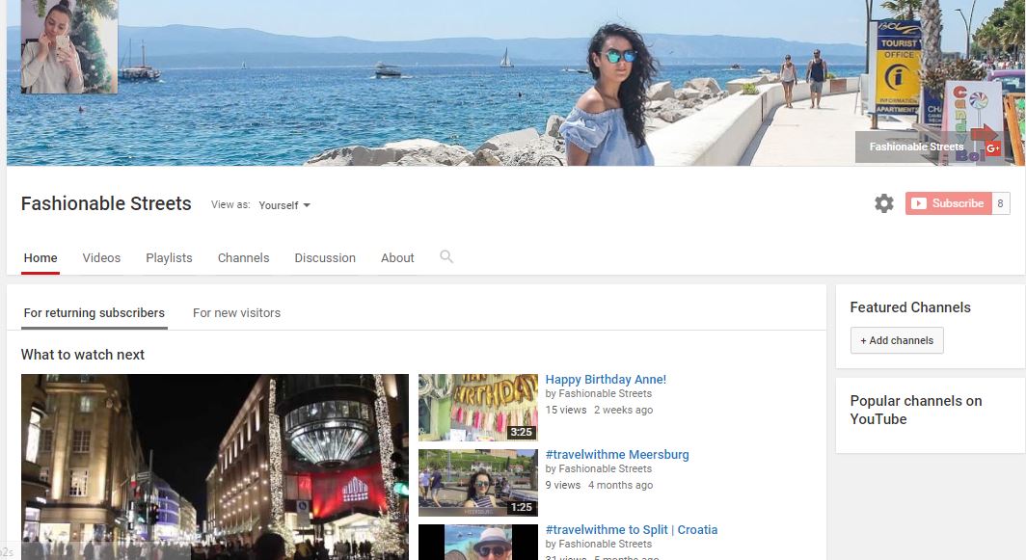Viewport: 1026px width, 560px height.
Task: Open the View as Yourself dropdown
Action: 284,205
